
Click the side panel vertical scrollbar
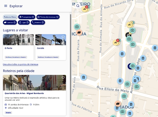point(71,57)
